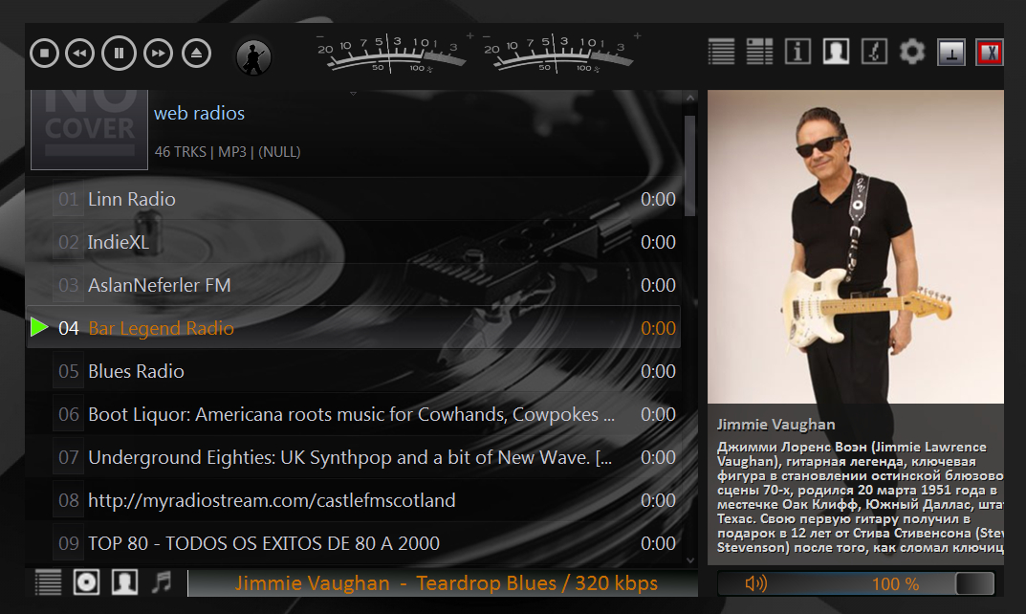Go to the previous track
The width and height of the screenshot is (1026, 614).
(x=79, y=53)
